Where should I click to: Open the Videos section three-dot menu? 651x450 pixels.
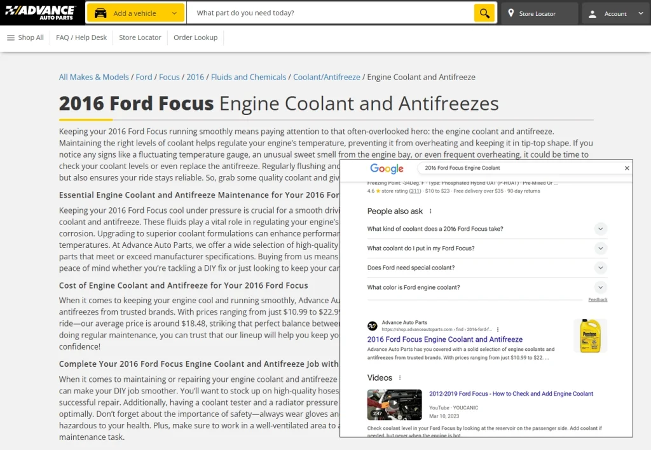400,378
